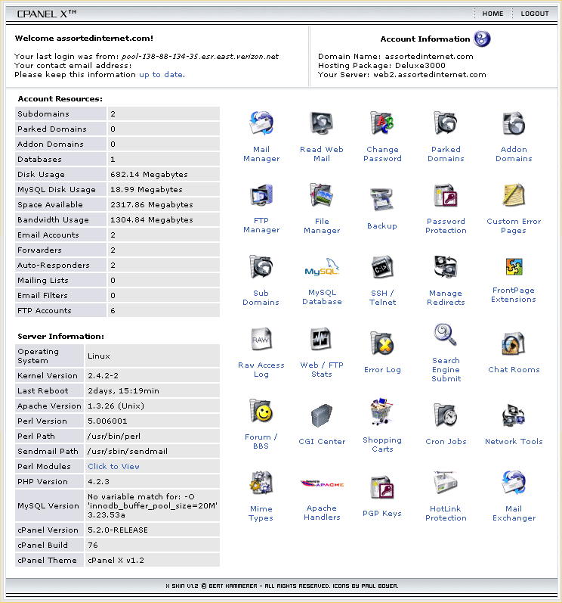Open the Error Log icon
562x603 pixels.
(382, 343)
